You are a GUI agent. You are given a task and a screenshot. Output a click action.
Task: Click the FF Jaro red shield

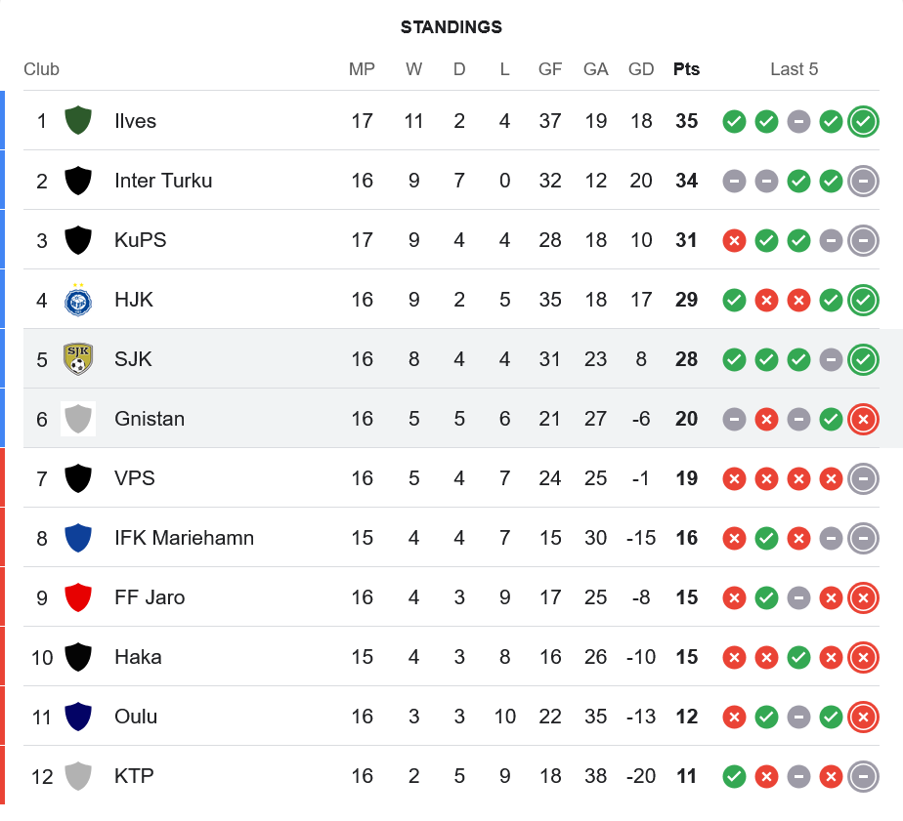coord(78,597)
